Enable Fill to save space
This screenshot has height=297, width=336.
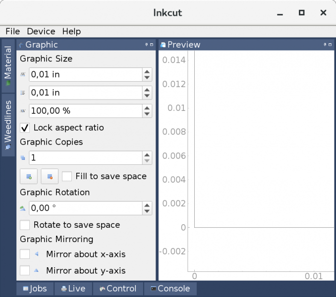click(x=67, y=176)
